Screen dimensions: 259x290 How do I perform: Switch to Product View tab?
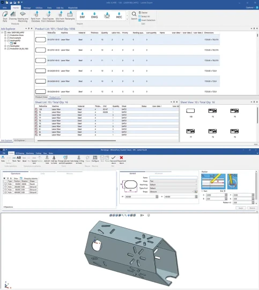tap(41, 97)
